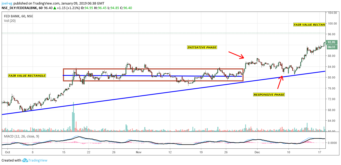Click the 88.00 price axis label
341x165 pixels.
click(331, 56)
